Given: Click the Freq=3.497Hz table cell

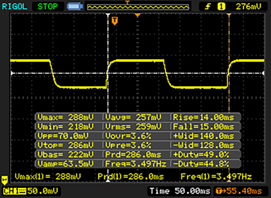Looking at the screenshot, I should (136, 164).
